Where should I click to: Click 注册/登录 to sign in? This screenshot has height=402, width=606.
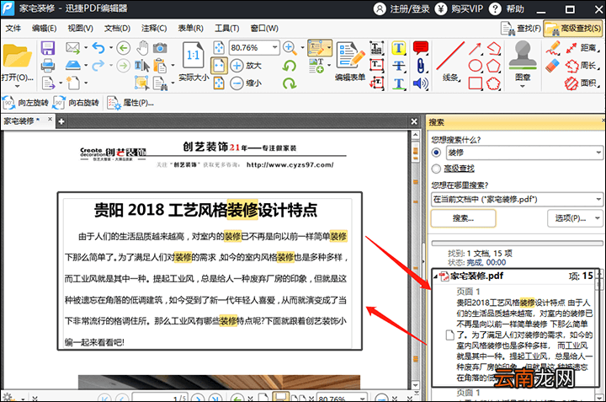pos(402,9)
